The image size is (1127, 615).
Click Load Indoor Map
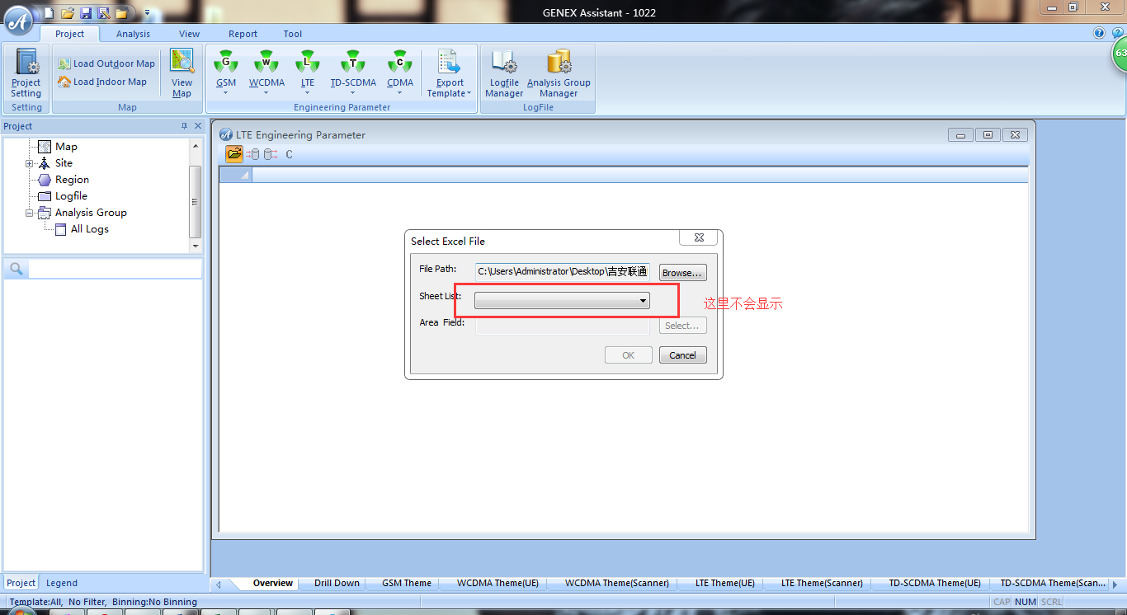(x=102, y=82)
